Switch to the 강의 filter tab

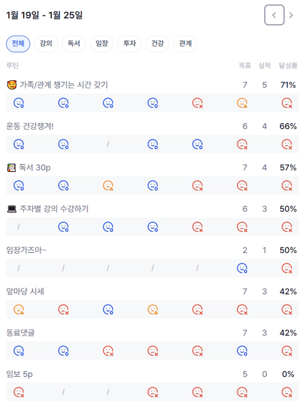pyautogui.click(x=46, y=44)
